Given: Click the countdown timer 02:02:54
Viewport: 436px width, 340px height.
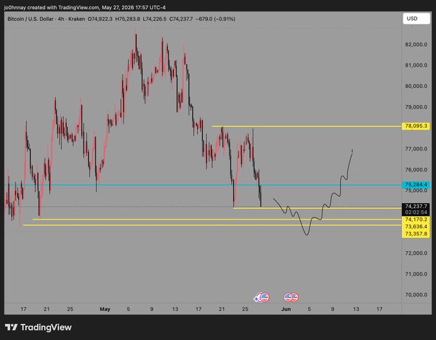Looking at the screenshot, I should tap(415, 212).
